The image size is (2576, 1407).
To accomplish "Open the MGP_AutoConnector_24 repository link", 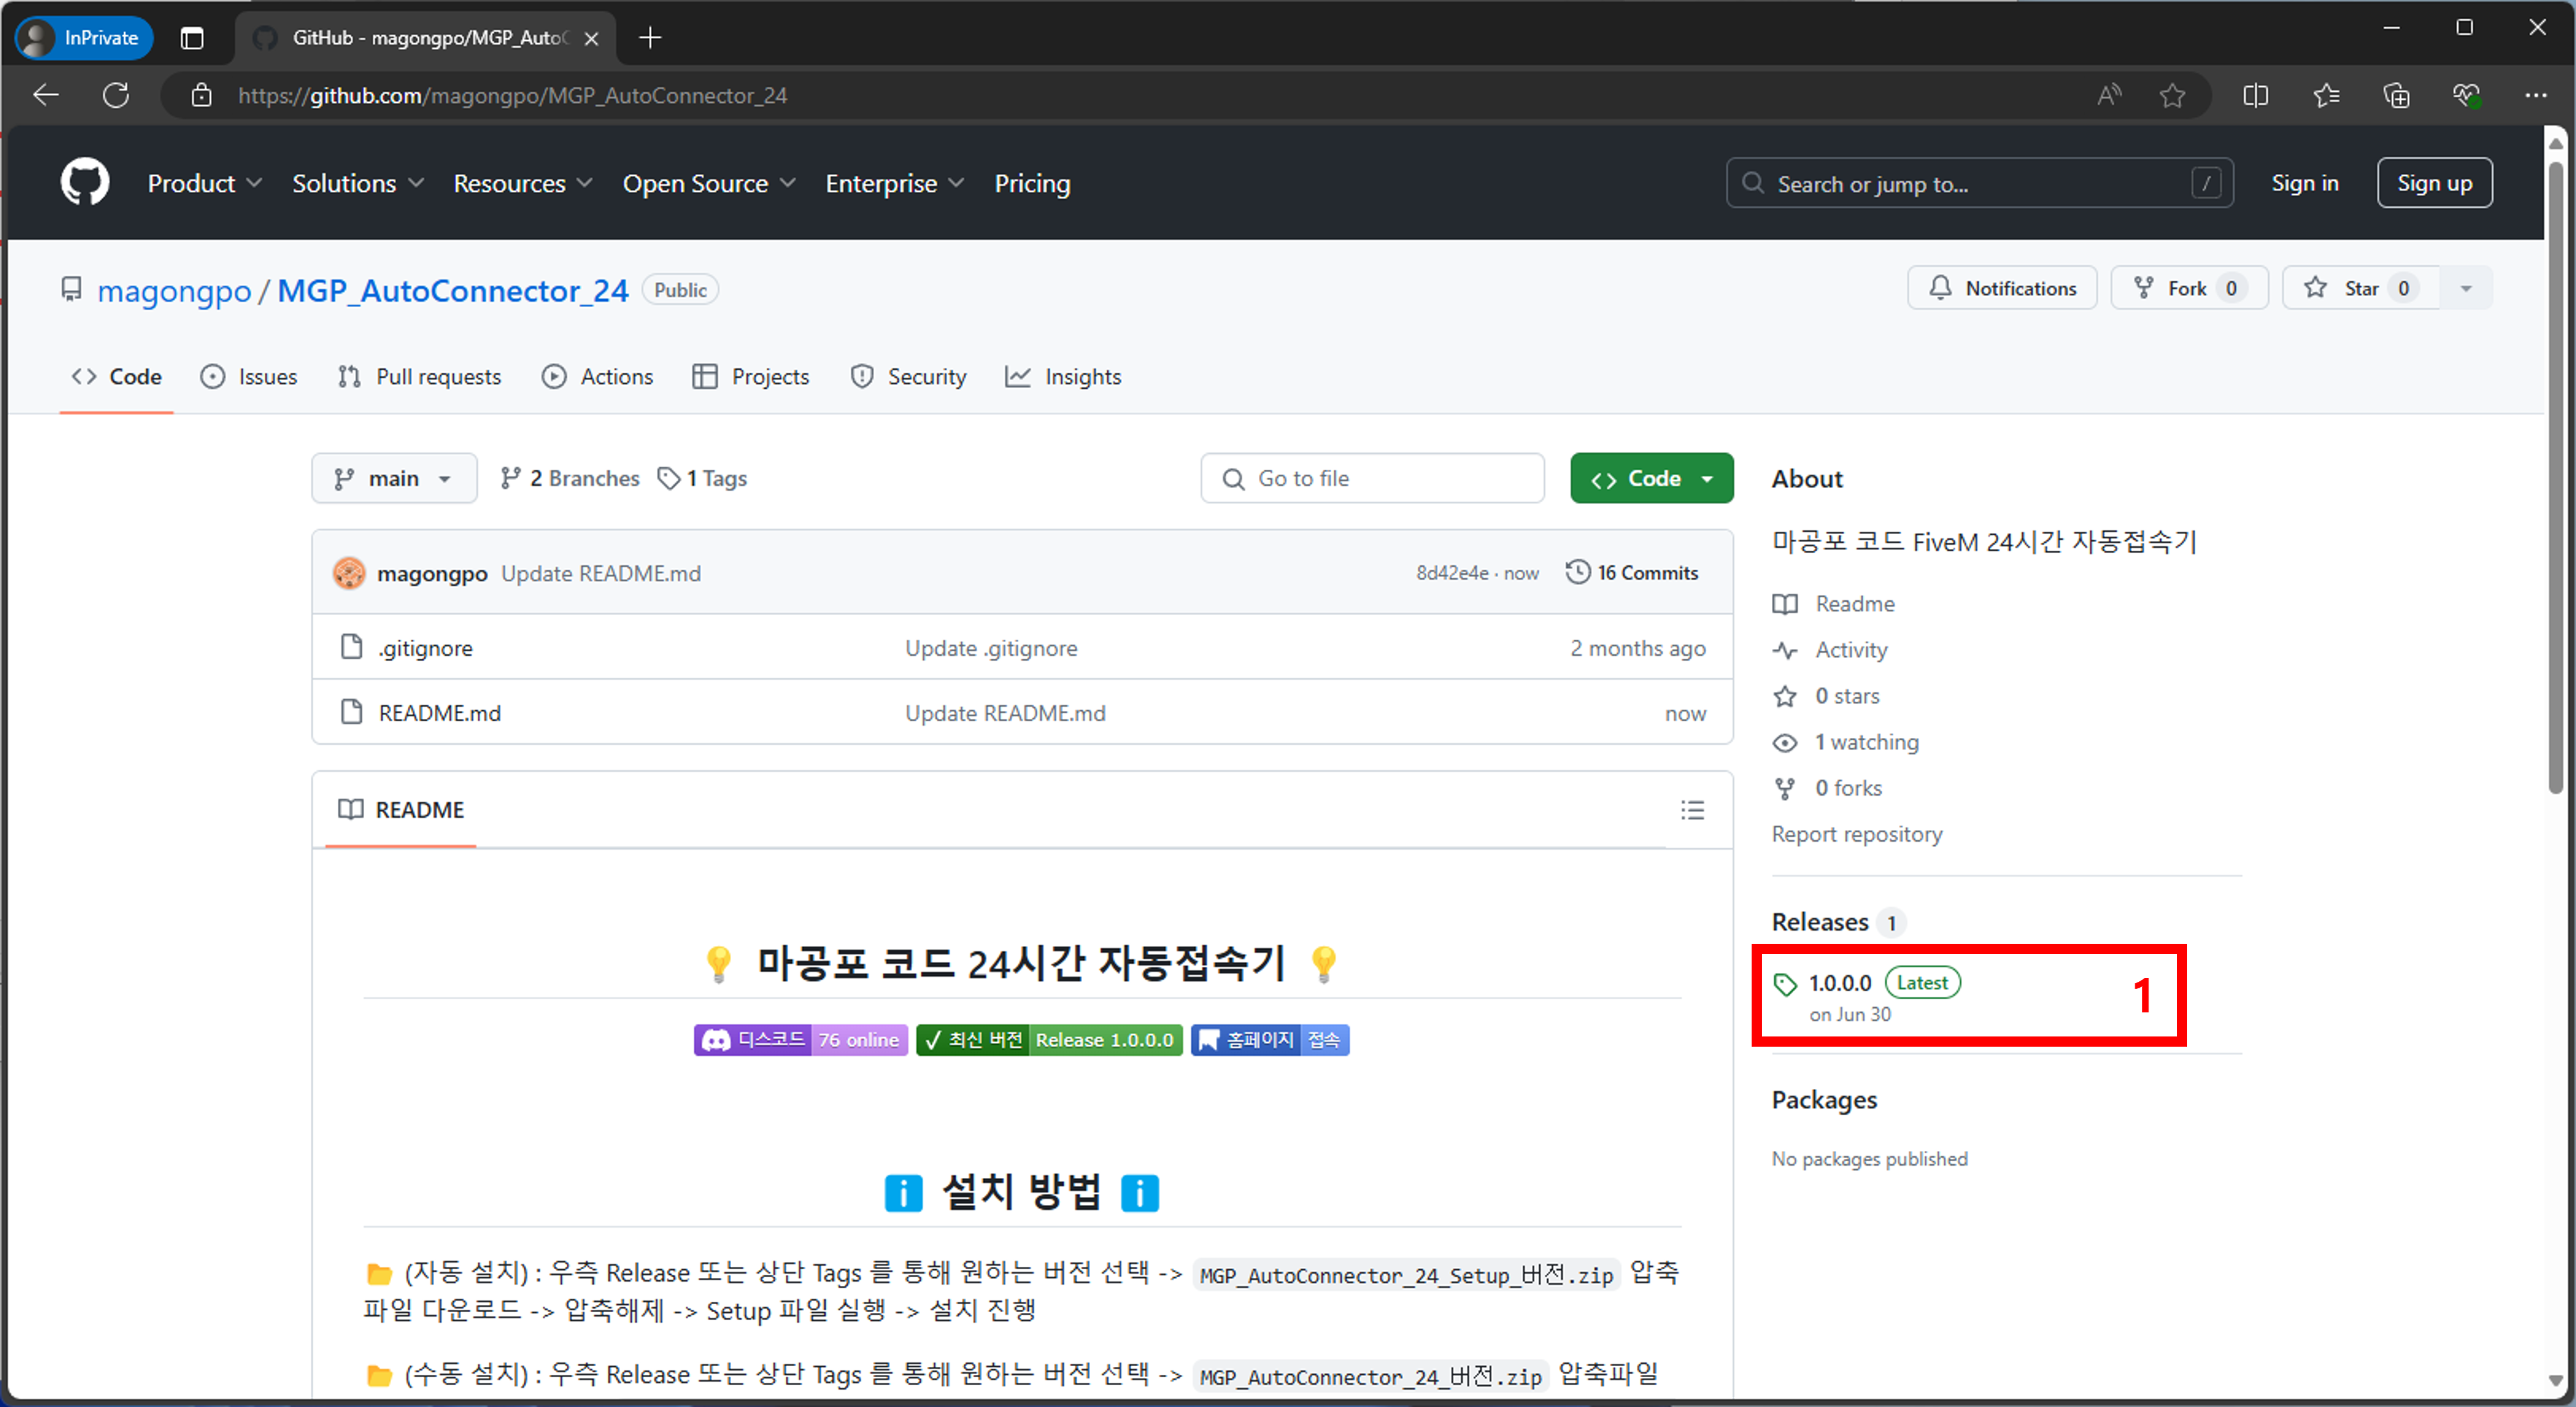I will tap(453, 290).
